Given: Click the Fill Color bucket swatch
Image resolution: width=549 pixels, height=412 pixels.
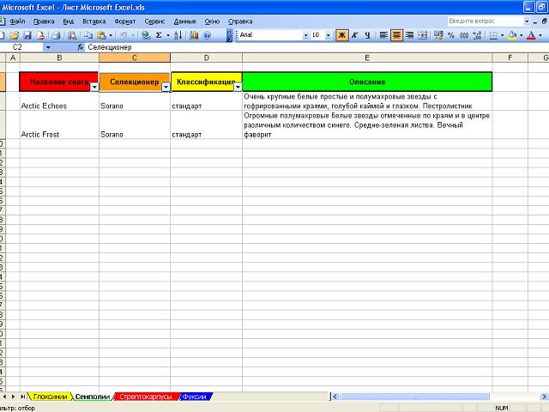Looking at the screenshot, I should point(512,35).
